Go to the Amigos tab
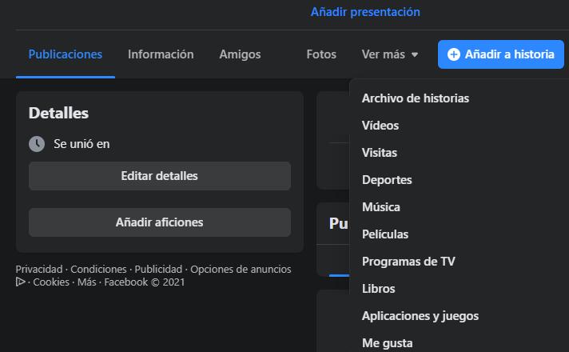The image size is (569, 352). point(240,54)
